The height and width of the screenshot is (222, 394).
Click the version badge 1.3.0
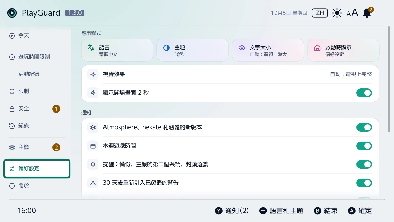[x=74, y=13]
